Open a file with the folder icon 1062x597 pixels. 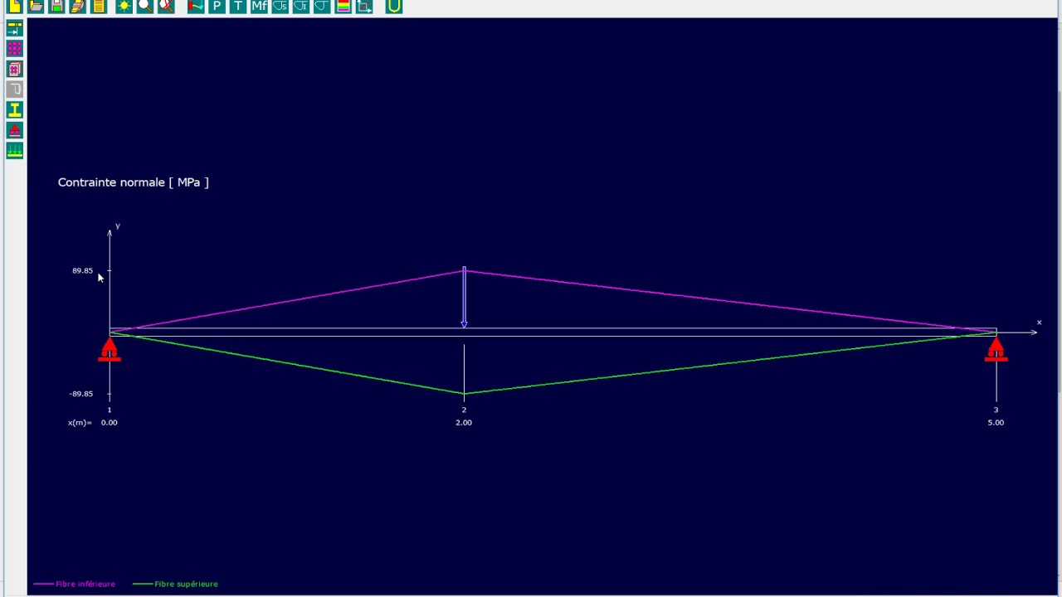pos(36,6)
